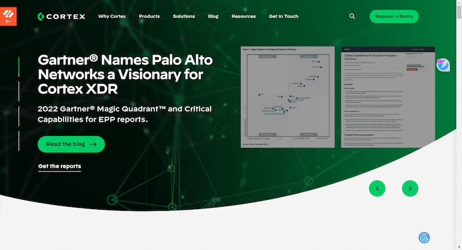Click the 2022 Gartner Magic Quadrant subtitle
Viewport: 462px width, 250px height.
125,114
